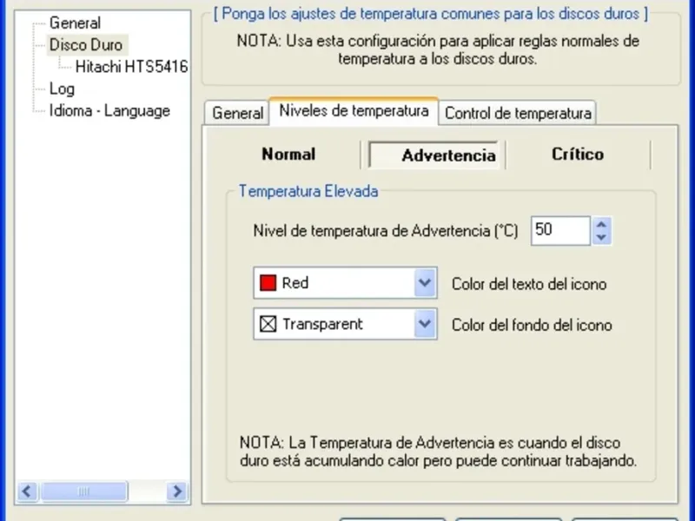695x521 pixels.
Task: Open the Red icon text color dropdown
Action: (424, 283)
